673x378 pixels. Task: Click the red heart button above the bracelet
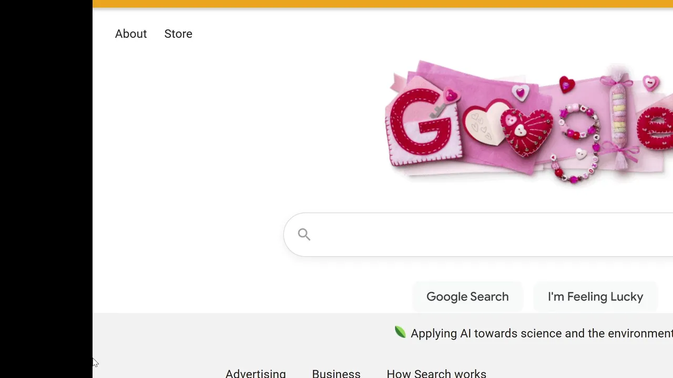[566, 85]
